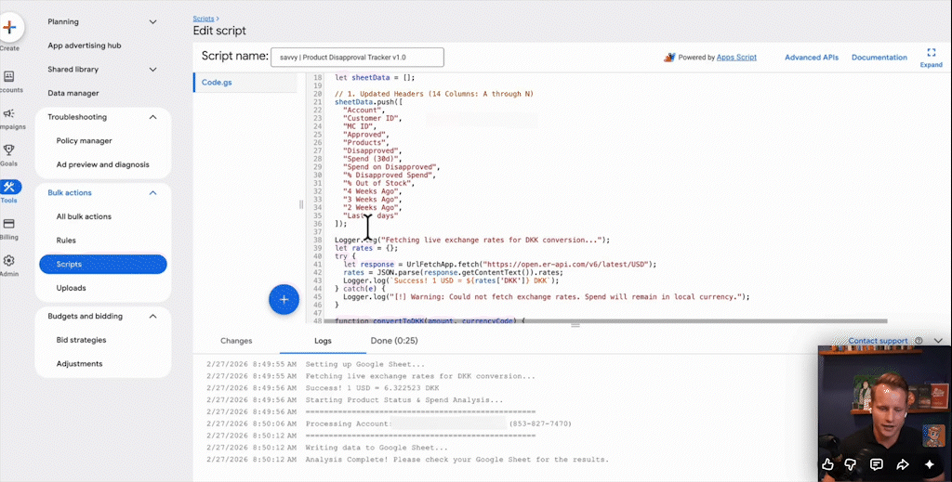Screen dimensions: 952x482
Task: Select Policy manager menu item
Action: [x=84, y=141]
